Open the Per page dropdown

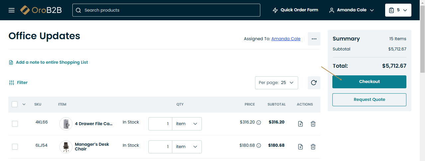[x=276, y=83]
